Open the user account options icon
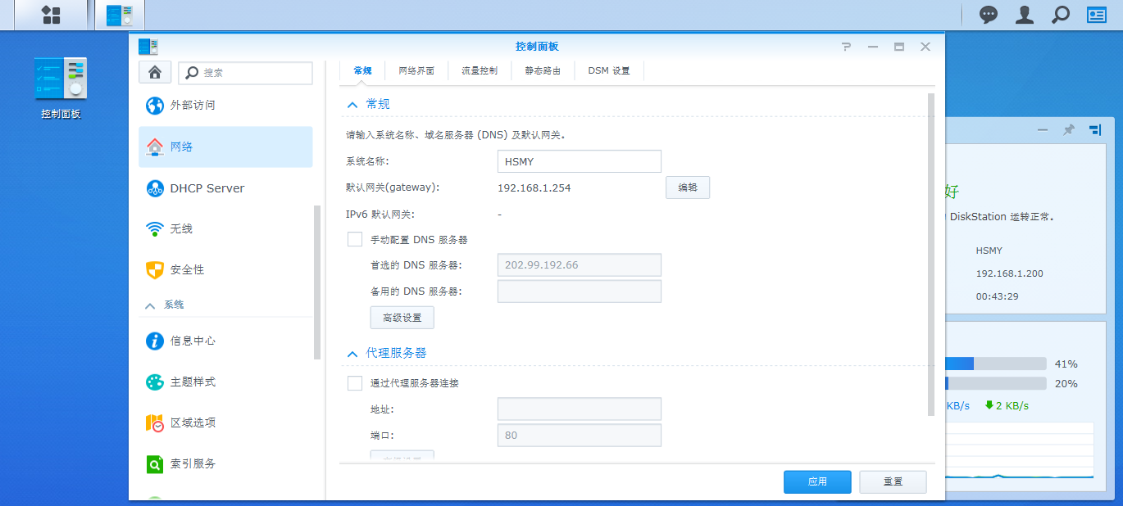The width and height of the screenshot is (1123, 506). tap(1025, 15)
